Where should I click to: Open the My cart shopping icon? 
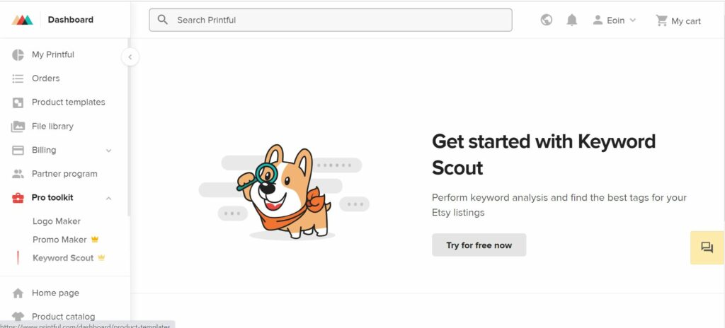coord(661,20)
